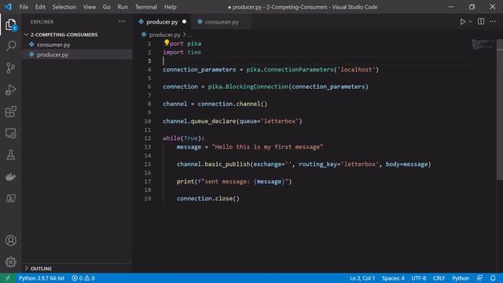Switch to the producer.py tab

(x=162, y=22)
